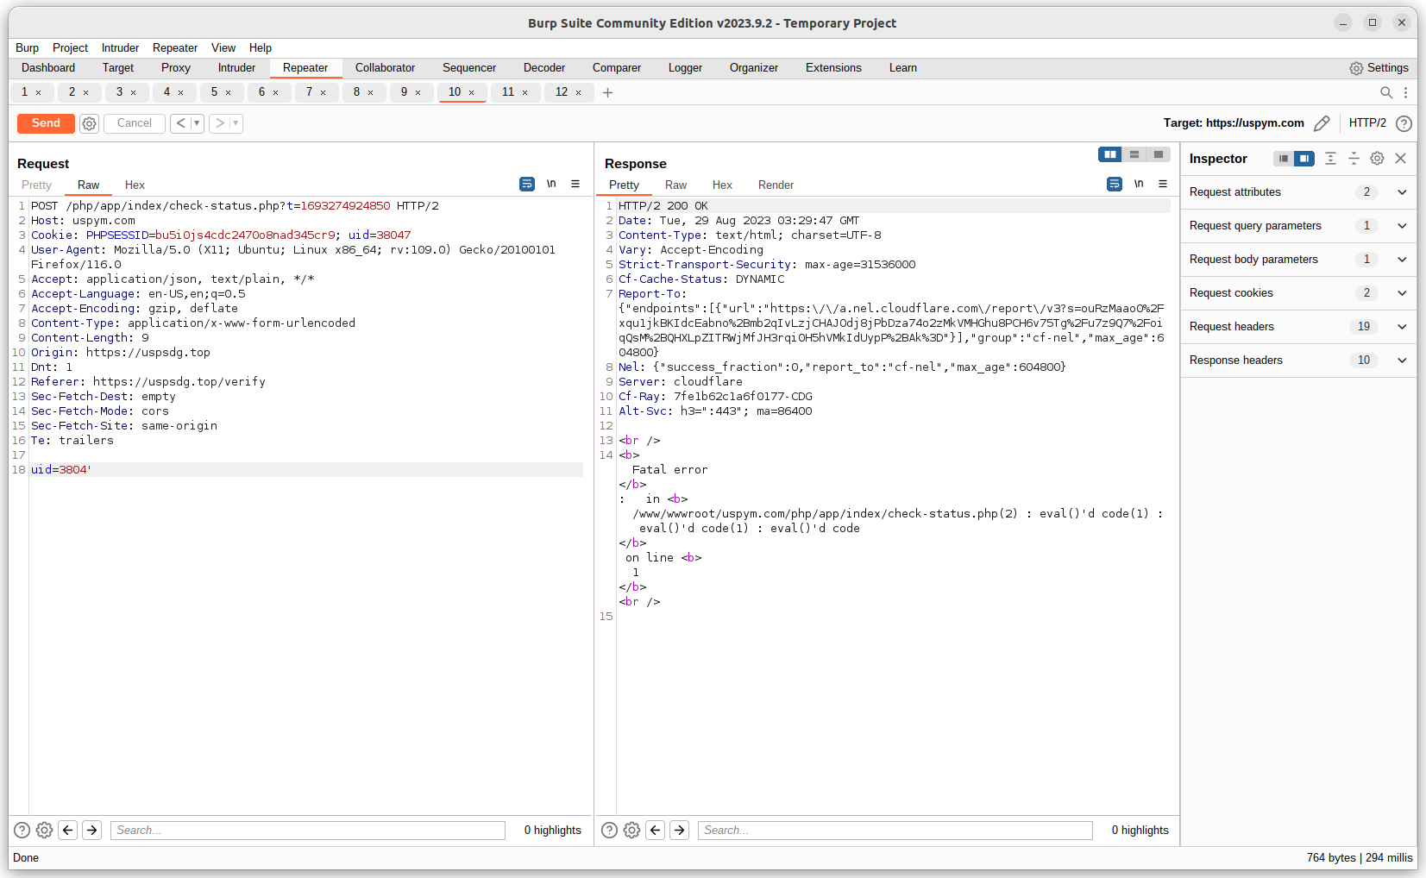
Task: Go to next Response search match
Action: click(x=680, y=830)
